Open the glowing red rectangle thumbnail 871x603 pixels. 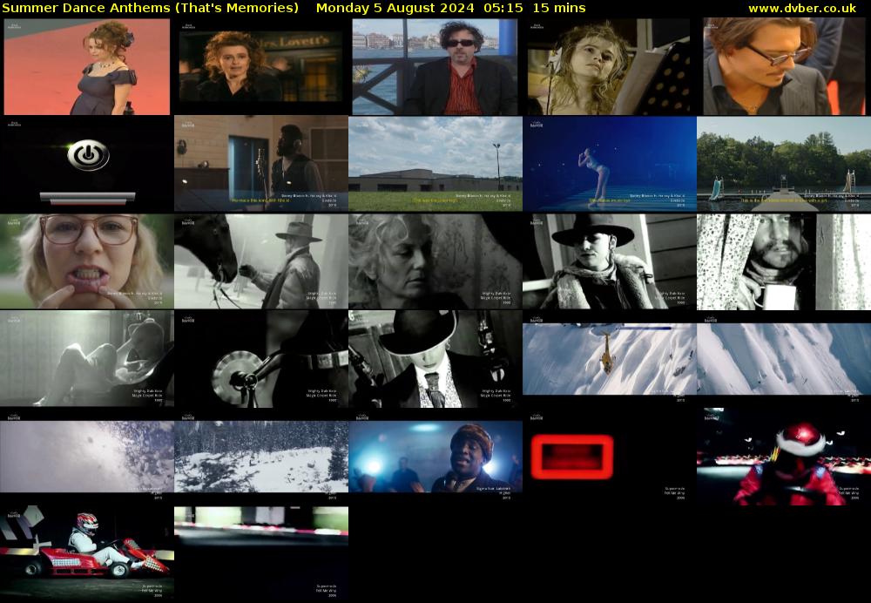(610, 457)
